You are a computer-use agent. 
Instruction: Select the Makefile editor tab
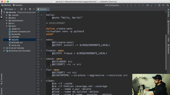click(43, 9)
